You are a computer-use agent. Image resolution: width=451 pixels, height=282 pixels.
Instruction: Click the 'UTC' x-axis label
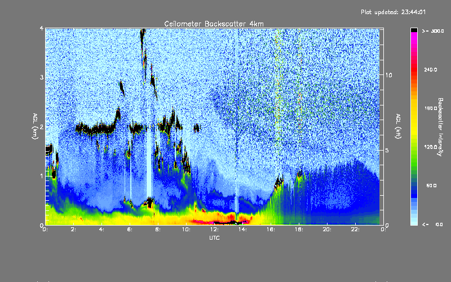tap(214, 237)
